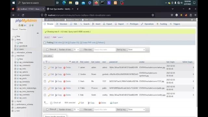Enable top Show all checkbox
Screen dimensions: 208x117
tap(47, 50)
